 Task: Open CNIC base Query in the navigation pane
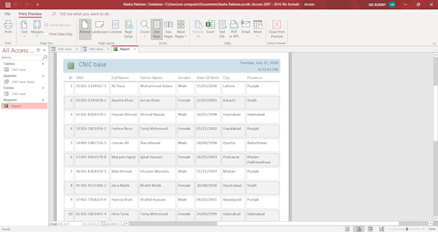(23, 82)
